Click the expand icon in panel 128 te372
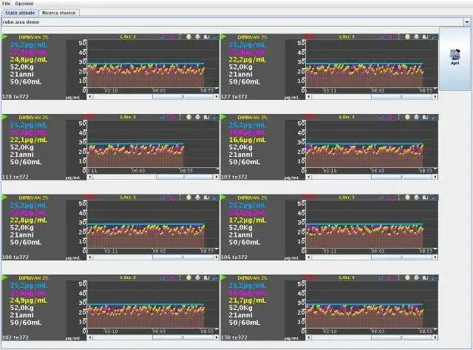473x350 pixels. 215,37
